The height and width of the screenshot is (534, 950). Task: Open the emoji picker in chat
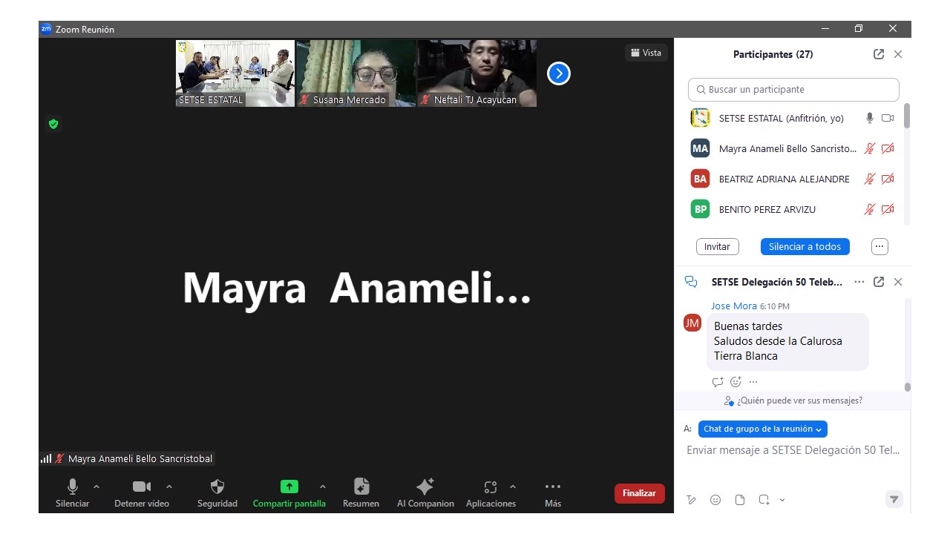click(715, 500)
